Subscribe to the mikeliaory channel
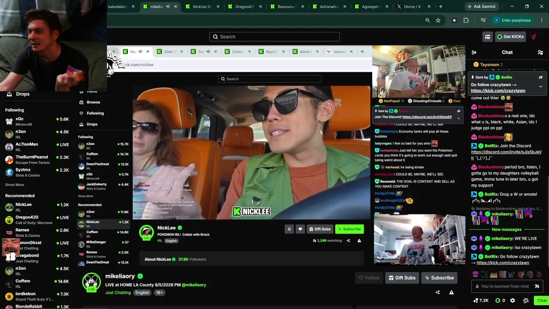This screenshot has height=309, width=549. tap(439, 278)
